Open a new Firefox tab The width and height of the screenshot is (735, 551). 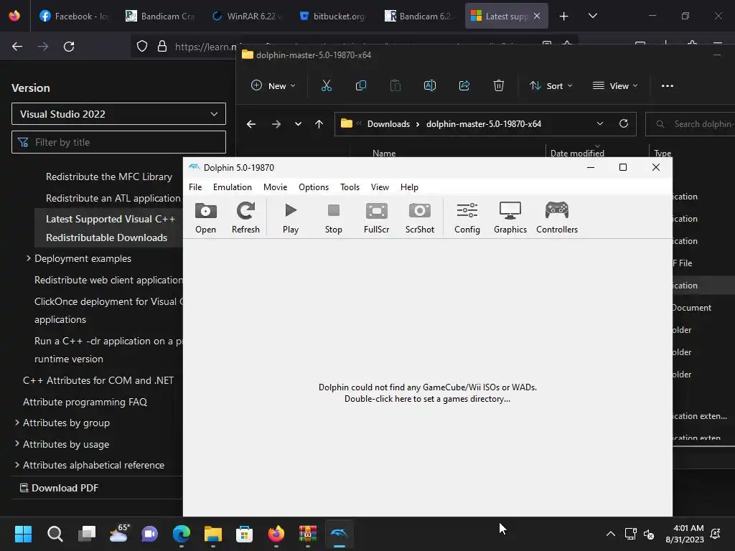(564, 16)
